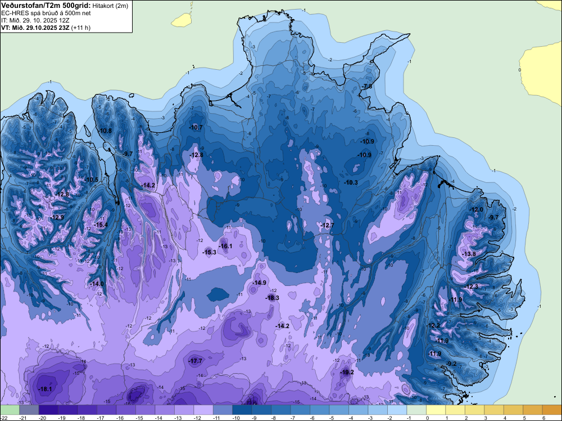Select the initial time 'IT: Mið. 29. 10. 2025 12Z'
The height and width of the screenshot is (421, 562).
pyautogui.click(x=35, y=20)
